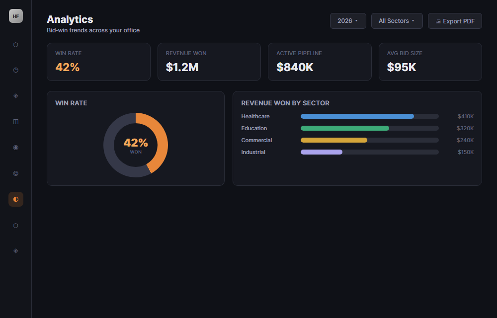The image size is (497, 318).
Task: Click the Education sector label
Action: tap(254, 128)
